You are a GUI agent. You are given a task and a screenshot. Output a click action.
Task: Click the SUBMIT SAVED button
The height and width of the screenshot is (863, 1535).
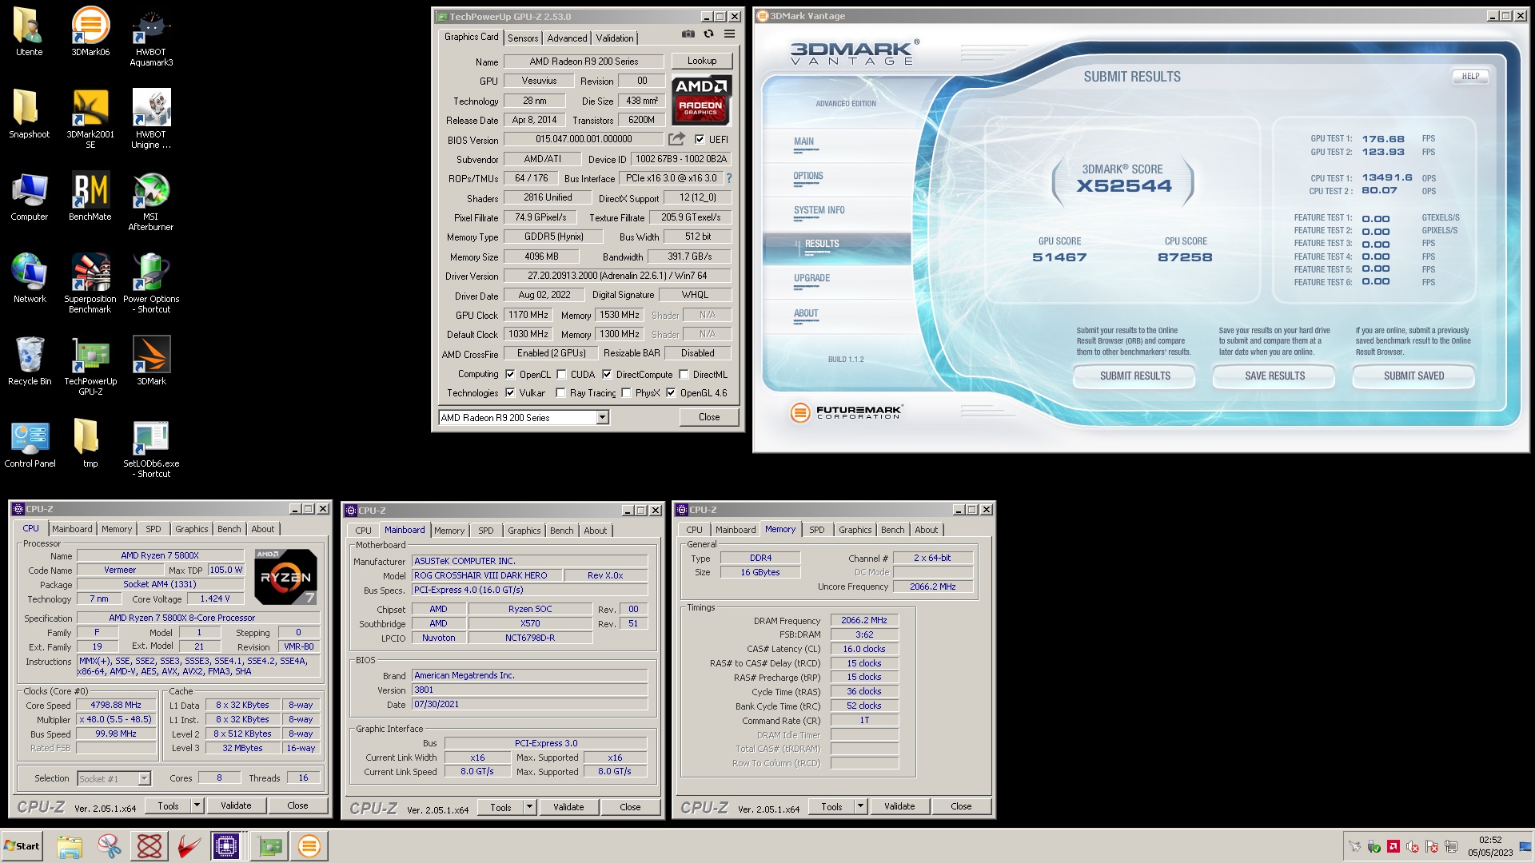click(1413, 376)
